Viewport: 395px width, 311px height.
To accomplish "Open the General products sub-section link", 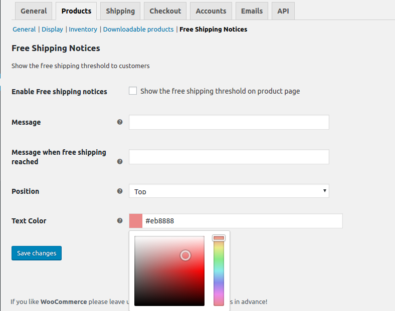I will coord(24,29).
